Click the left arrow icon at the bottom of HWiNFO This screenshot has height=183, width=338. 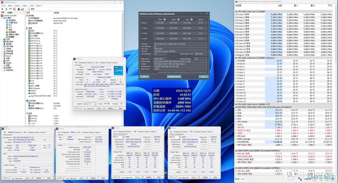point(237,179)
